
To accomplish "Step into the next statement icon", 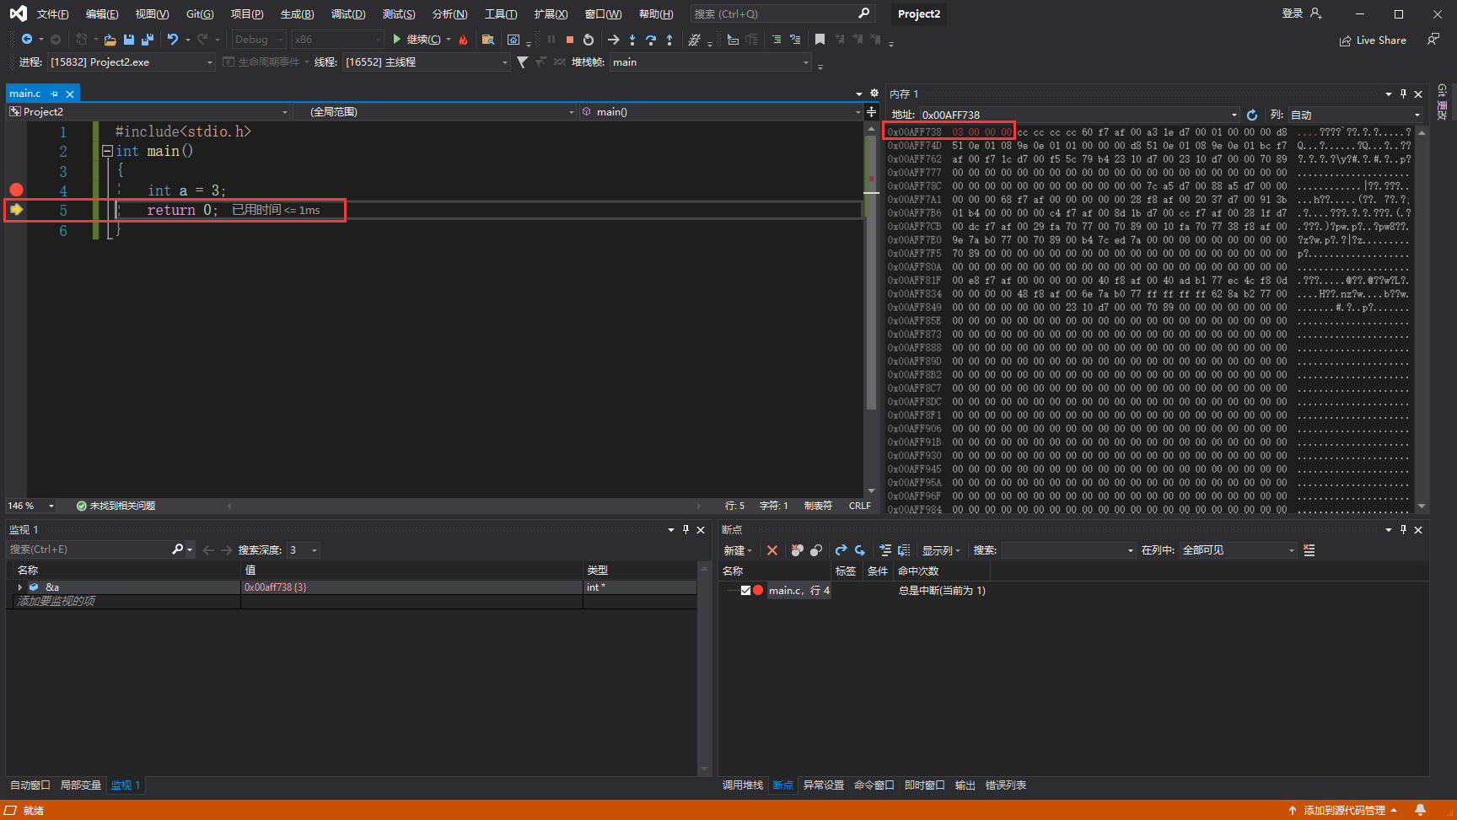I will 632,40.
